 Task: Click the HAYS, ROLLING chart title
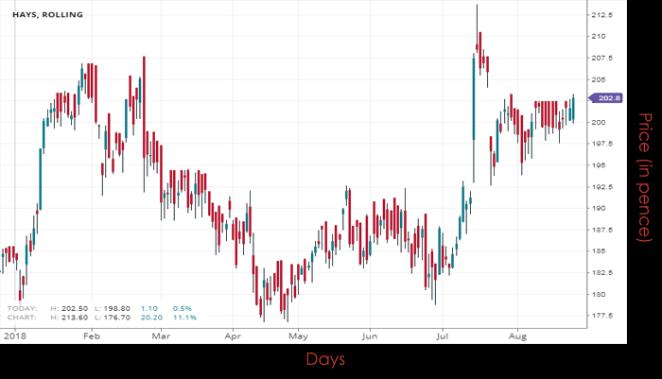pos(48,16)
